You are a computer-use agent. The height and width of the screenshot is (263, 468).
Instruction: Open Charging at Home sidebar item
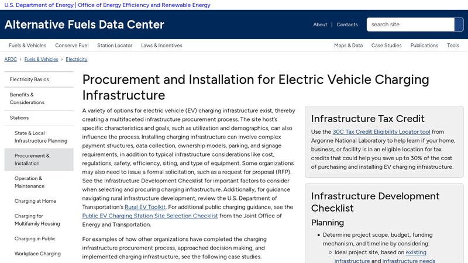tap(39, 201)
